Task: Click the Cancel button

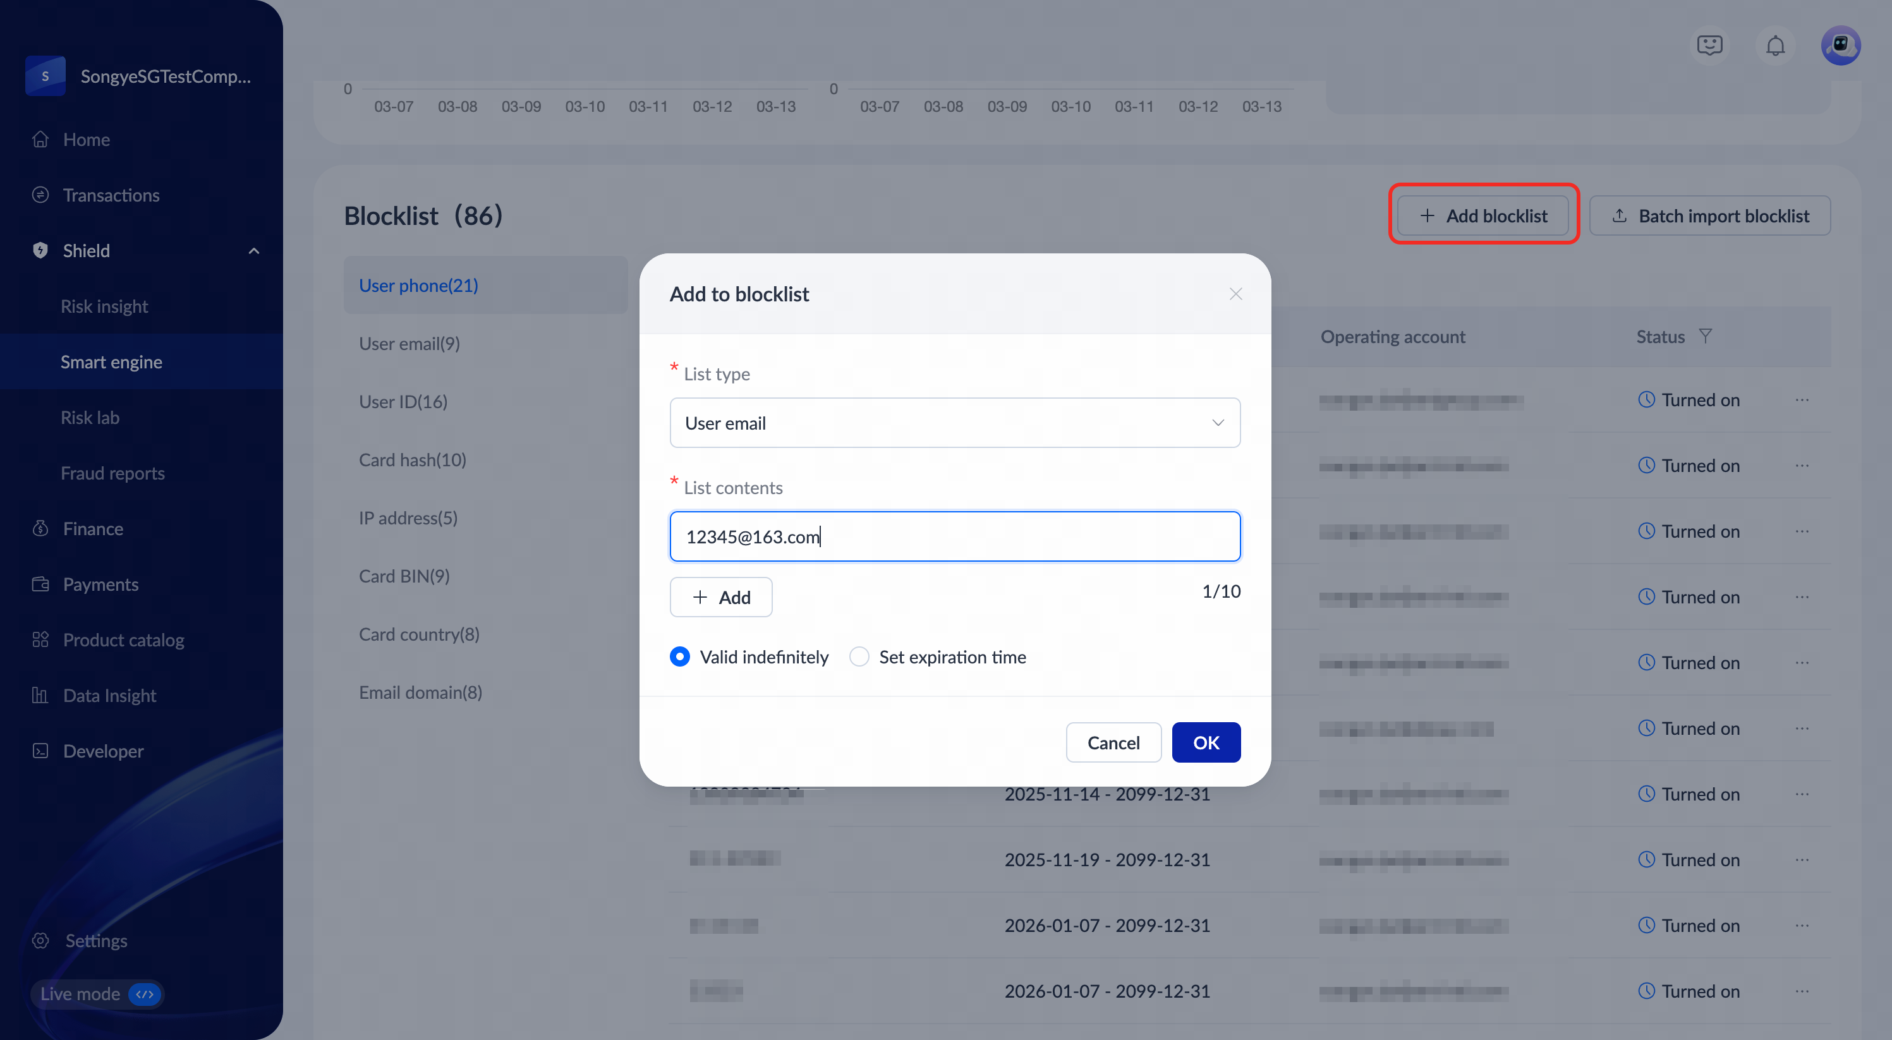Action: click(1113, 742)
